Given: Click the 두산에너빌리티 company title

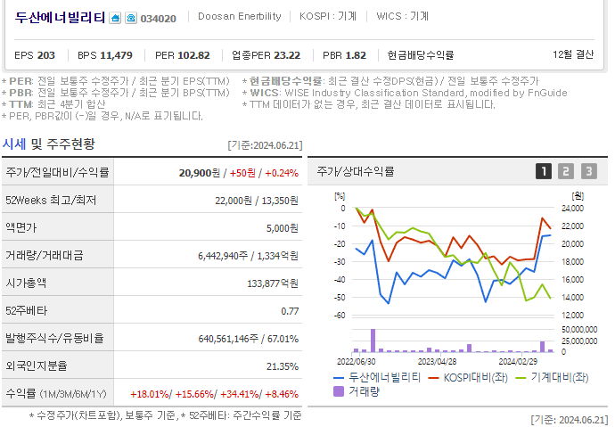Looking at the screenshot, I should point(60,18).
